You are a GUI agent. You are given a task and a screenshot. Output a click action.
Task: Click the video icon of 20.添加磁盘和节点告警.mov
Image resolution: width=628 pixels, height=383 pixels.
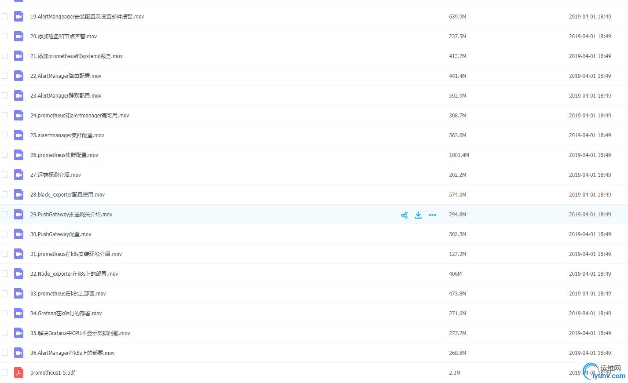[18, 36]
